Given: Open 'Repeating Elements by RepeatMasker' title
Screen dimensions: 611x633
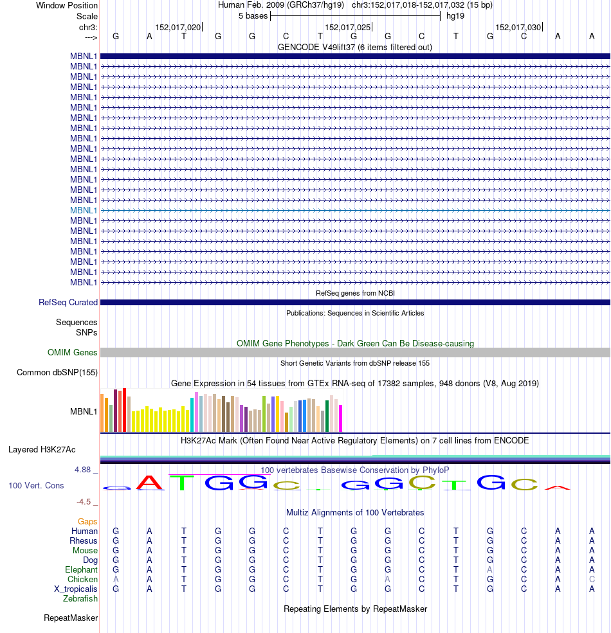Looking at the screenshot, I should pos(355,609).
